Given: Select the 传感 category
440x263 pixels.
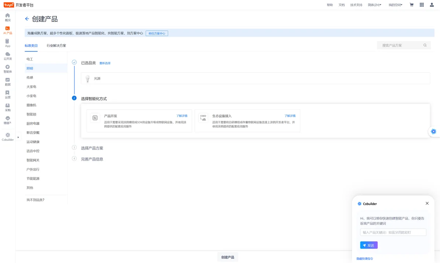Looking at the screenshot, I should pyautogui.click(x=46, y=78).
